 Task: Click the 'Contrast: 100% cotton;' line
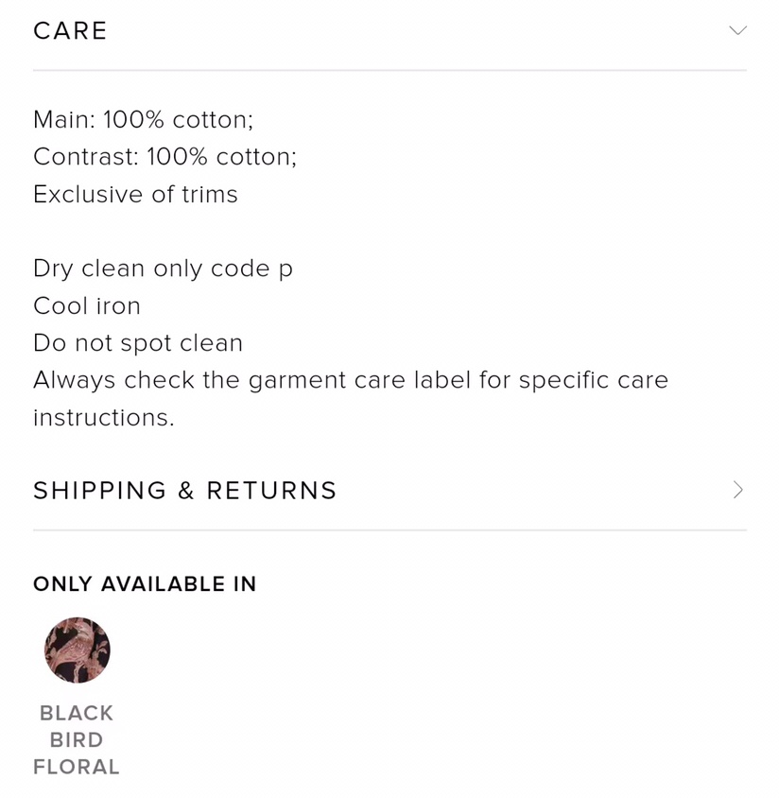(164, 157)
